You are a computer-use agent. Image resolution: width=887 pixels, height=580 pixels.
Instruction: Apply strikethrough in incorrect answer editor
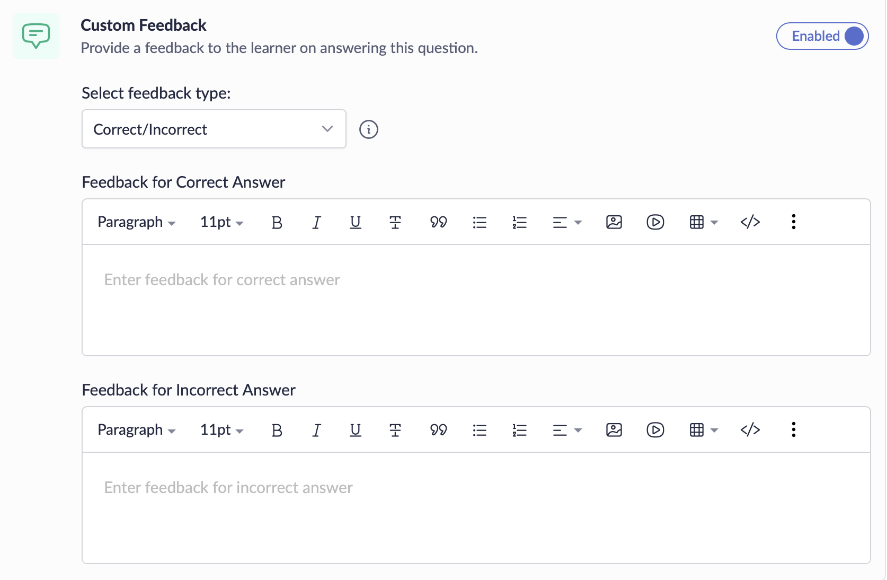tap(395, 430)
